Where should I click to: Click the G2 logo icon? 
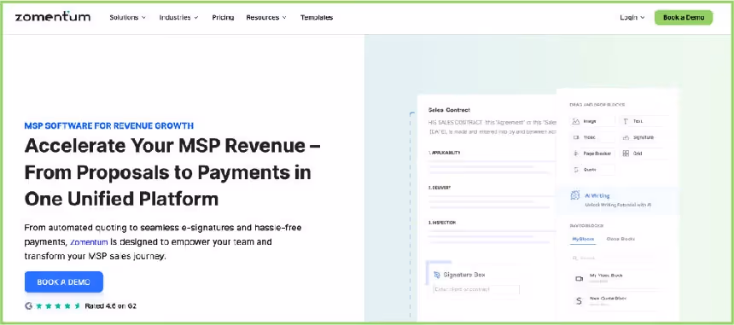tap(28, 306)
